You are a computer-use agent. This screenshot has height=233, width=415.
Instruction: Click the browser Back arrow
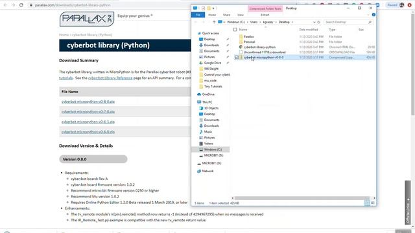(x=5, y=5)
